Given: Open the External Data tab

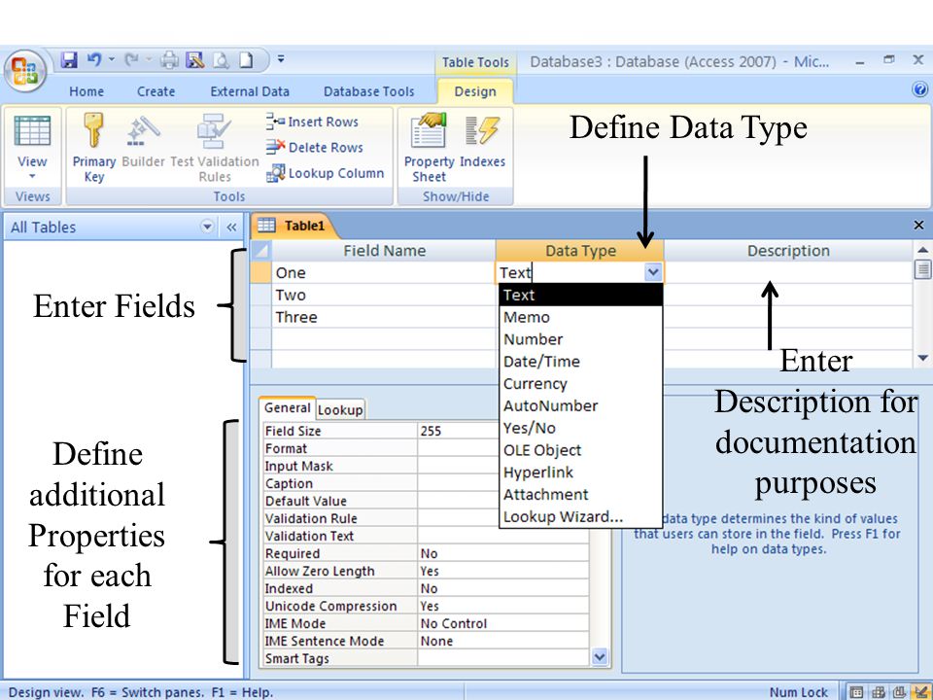Looking at the screenshot, I should (x=250, y=91).
